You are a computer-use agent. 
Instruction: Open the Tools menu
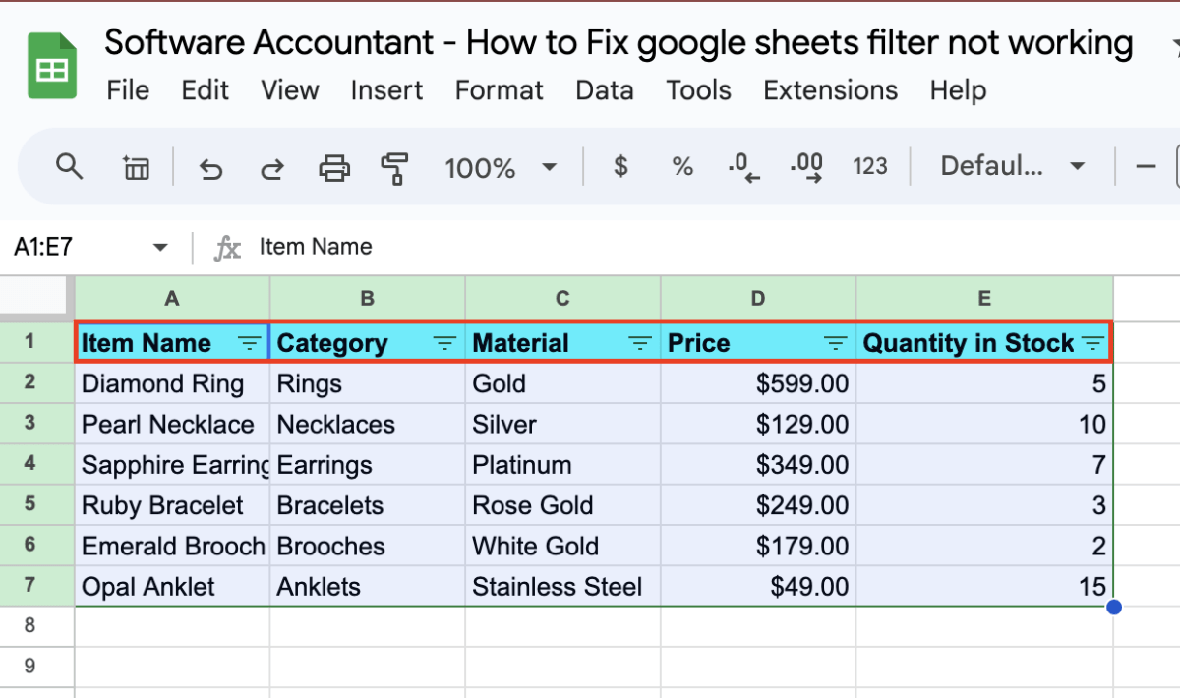click(x=698, y=90)
